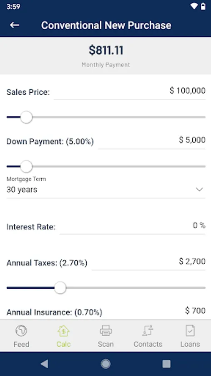
Task: Edit the Annual Taxes $2,700 field
Action: coord(148,262)
